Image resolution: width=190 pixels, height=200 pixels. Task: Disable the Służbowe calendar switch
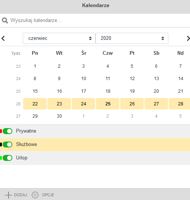pyautogui.click(x=7, y=145)
